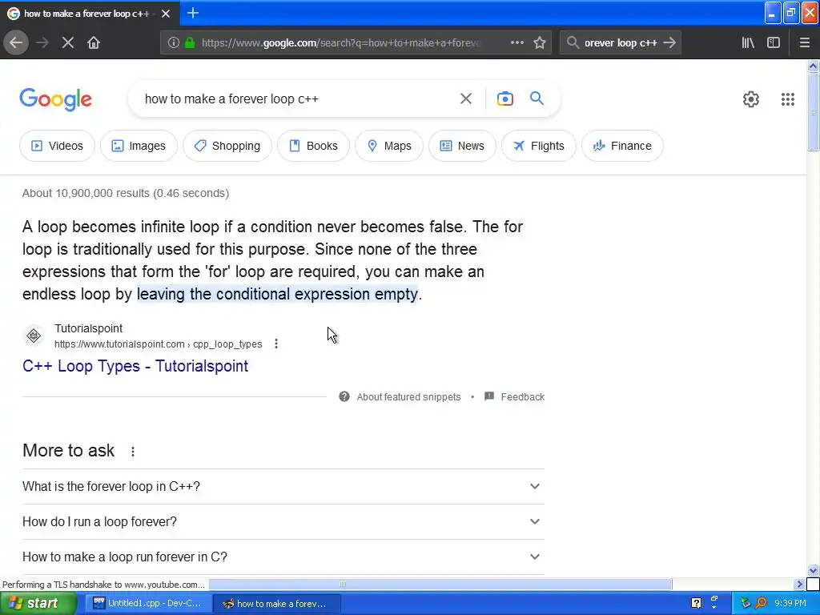Show the sidebar toggle icon

774,43
